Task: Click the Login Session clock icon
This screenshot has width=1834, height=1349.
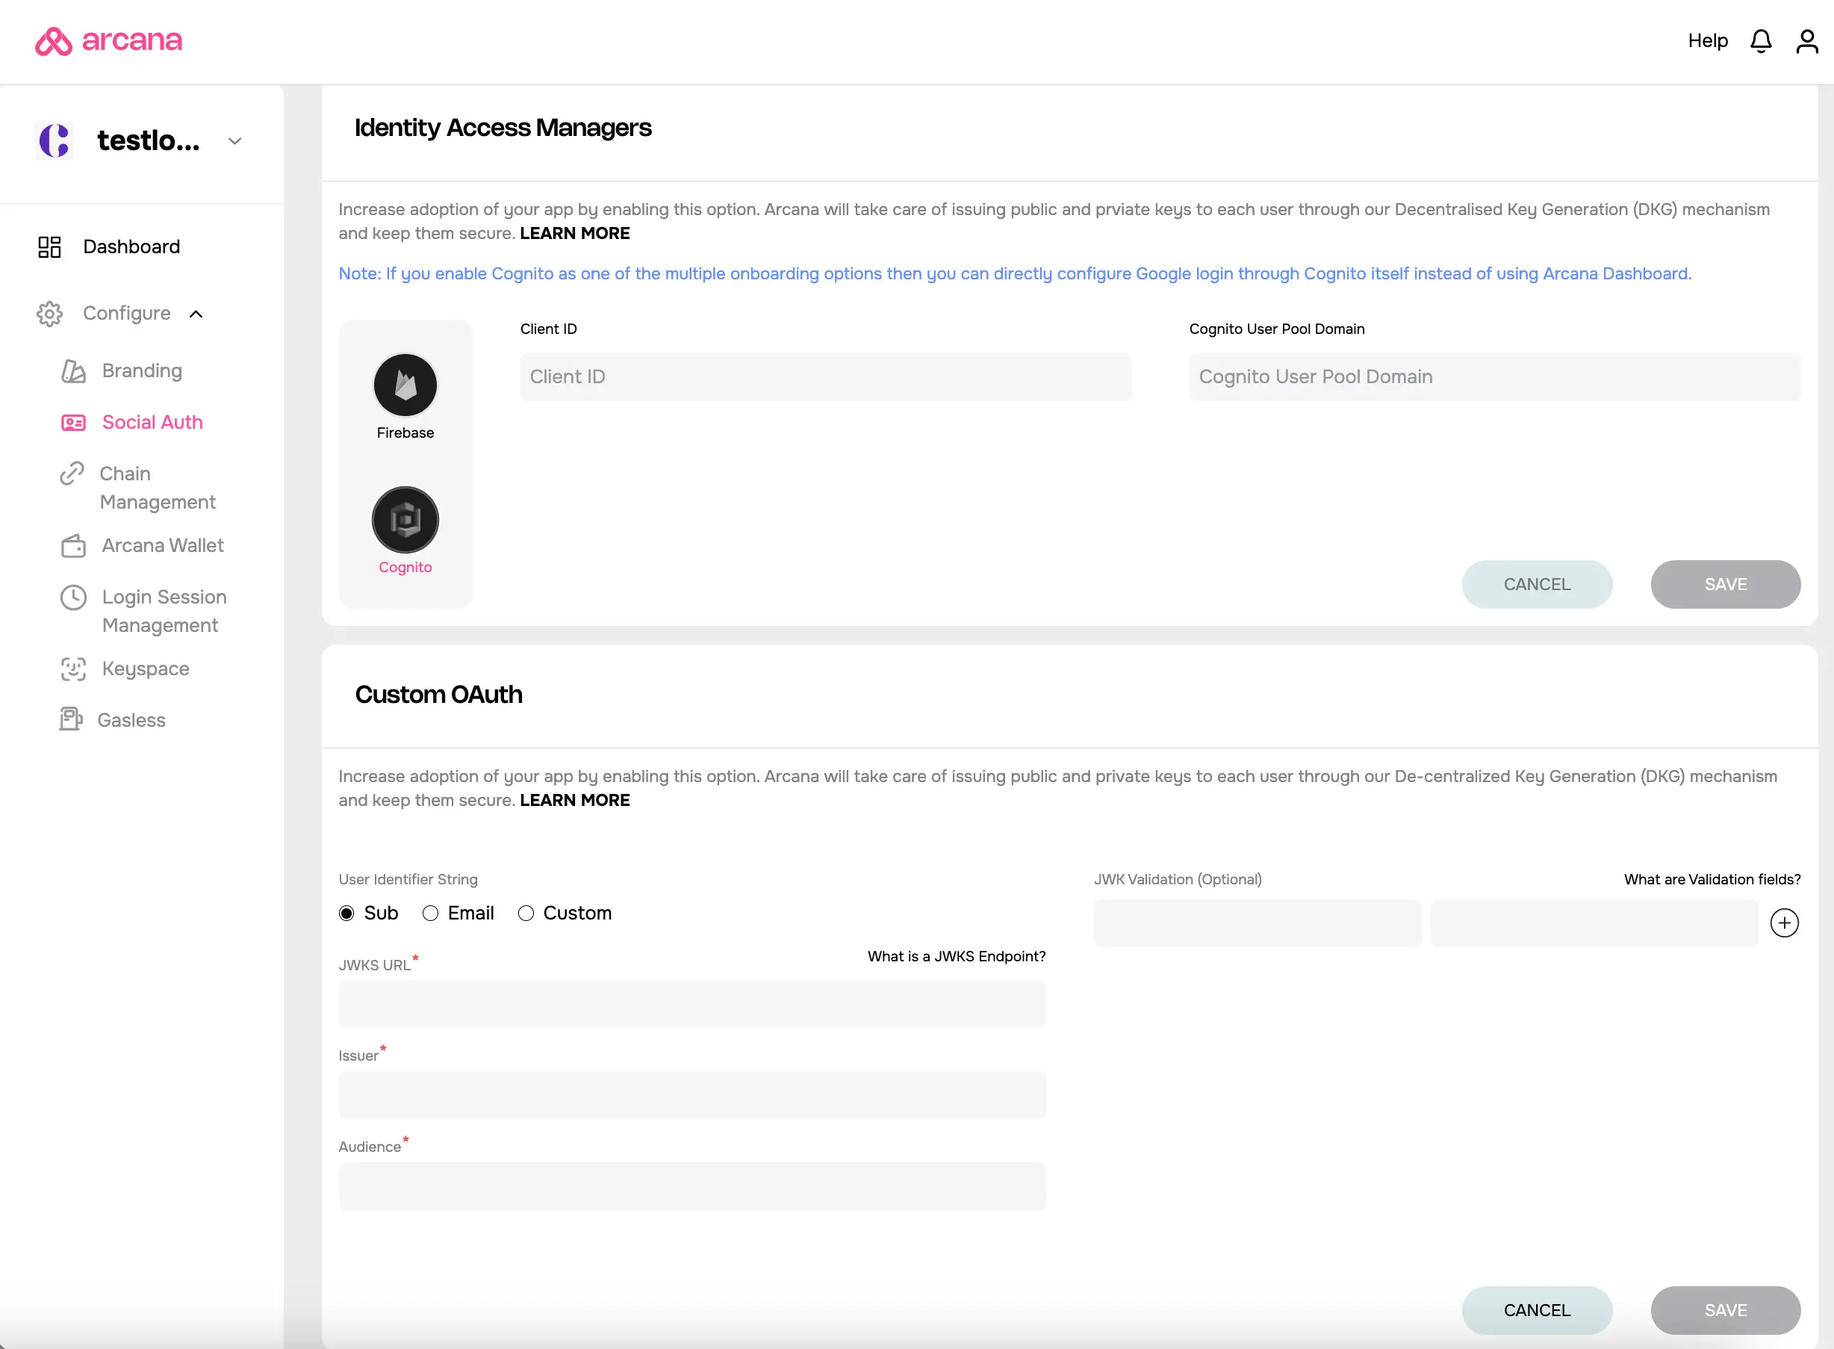Action: coord(73,598)
